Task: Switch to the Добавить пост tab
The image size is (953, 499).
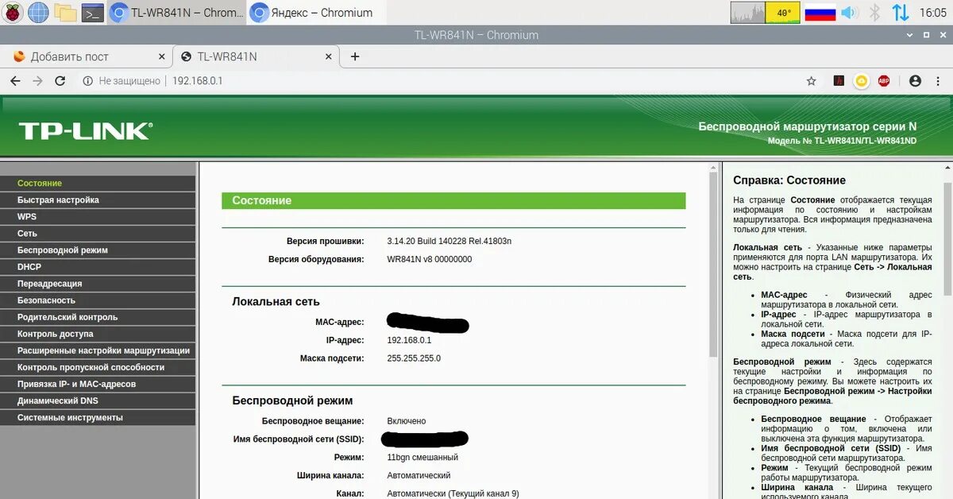Action: coord(87,56)
